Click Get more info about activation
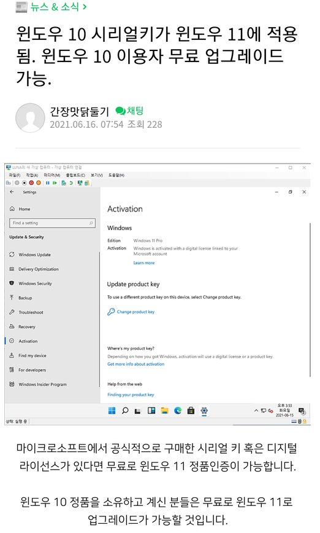320x533 pixels. tap(135, 364)
